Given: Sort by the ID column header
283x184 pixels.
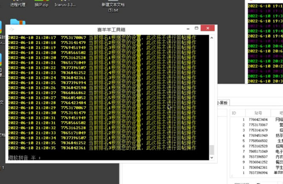Looking at the screenshot, I should pos(234,113).
